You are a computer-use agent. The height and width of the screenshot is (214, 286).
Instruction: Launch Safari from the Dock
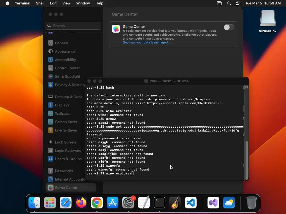(x=66, y=203)
